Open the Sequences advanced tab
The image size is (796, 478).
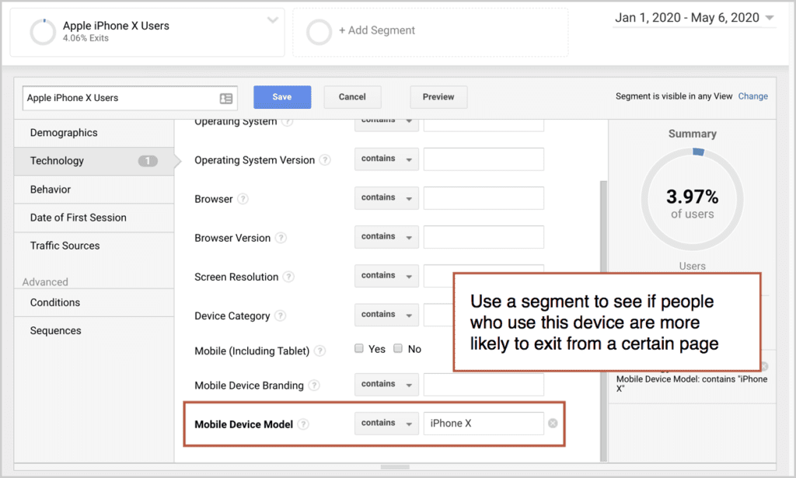[94, 331]
